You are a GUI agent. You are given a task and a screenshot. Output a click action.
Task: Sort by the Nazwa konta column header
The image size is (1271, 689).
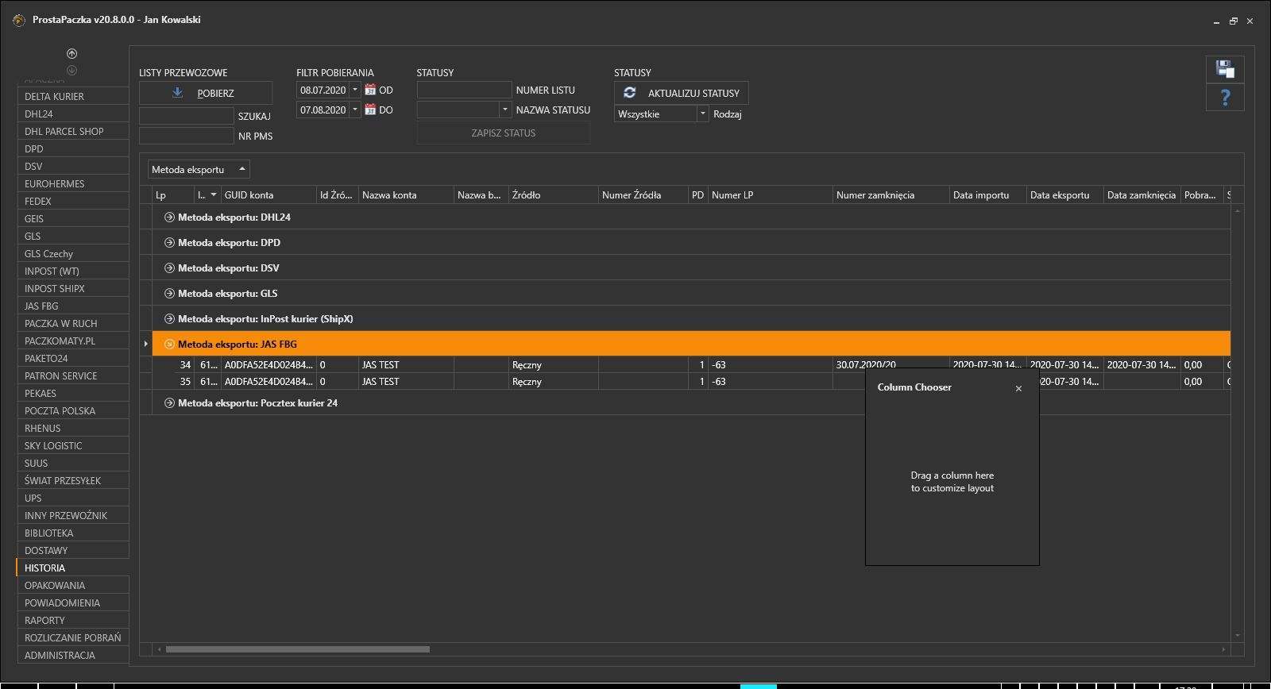[406, 194]
